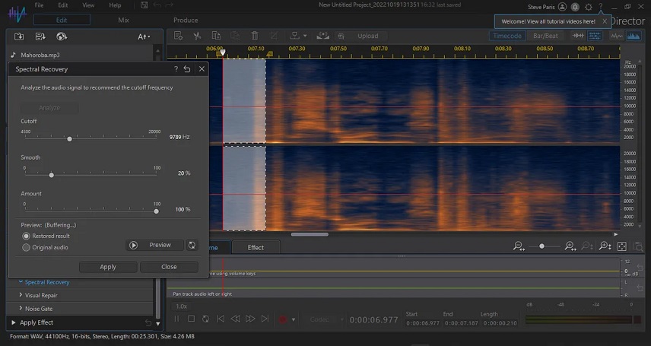Viewport: 651px width, 346px height.
Task: Open dropdown arrow next to export icon
Action: click(305, 36)
